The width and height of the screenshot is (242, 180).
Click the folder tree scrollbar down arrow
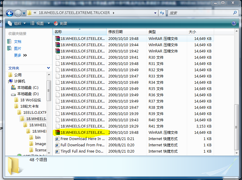49,153
